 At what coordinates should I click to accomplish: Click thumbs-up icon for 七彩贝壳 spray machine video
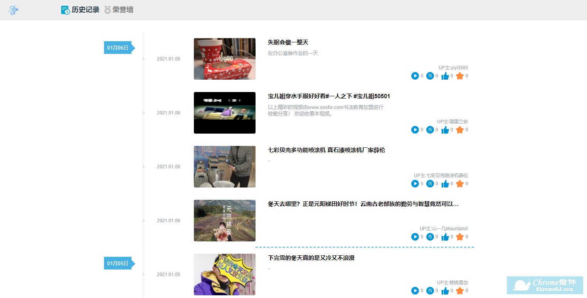445,184
